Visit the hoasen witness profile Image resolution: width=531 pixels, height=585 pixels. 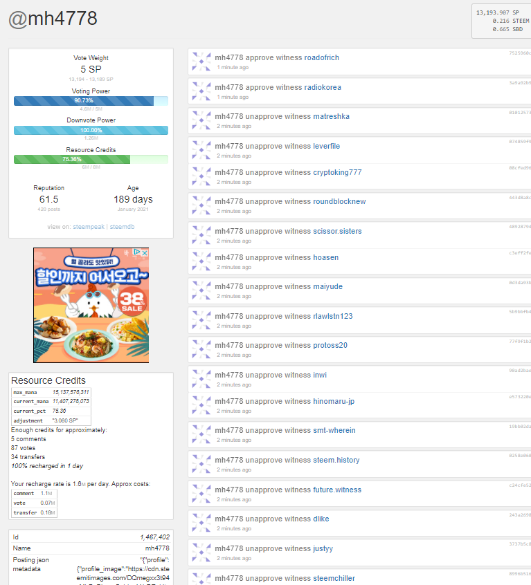click(325, 257)
